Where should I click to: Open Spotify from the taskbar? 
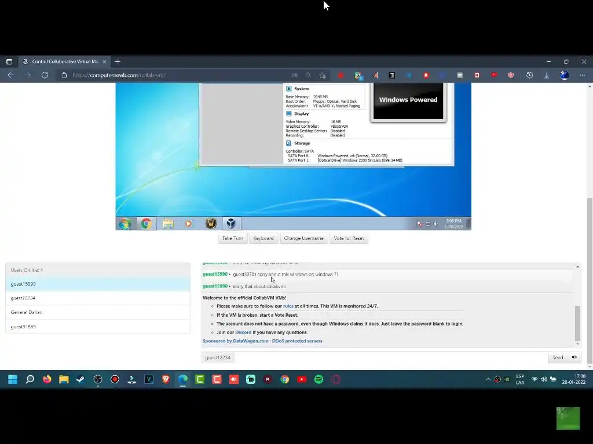tap(319, 379)
